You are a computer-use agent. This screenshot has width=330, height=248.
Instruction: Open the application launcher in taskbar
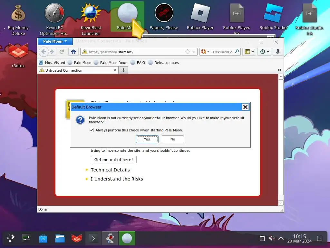[11, 238]
